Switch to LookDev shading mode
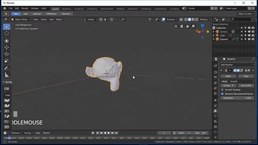 [x=193, y=20]
